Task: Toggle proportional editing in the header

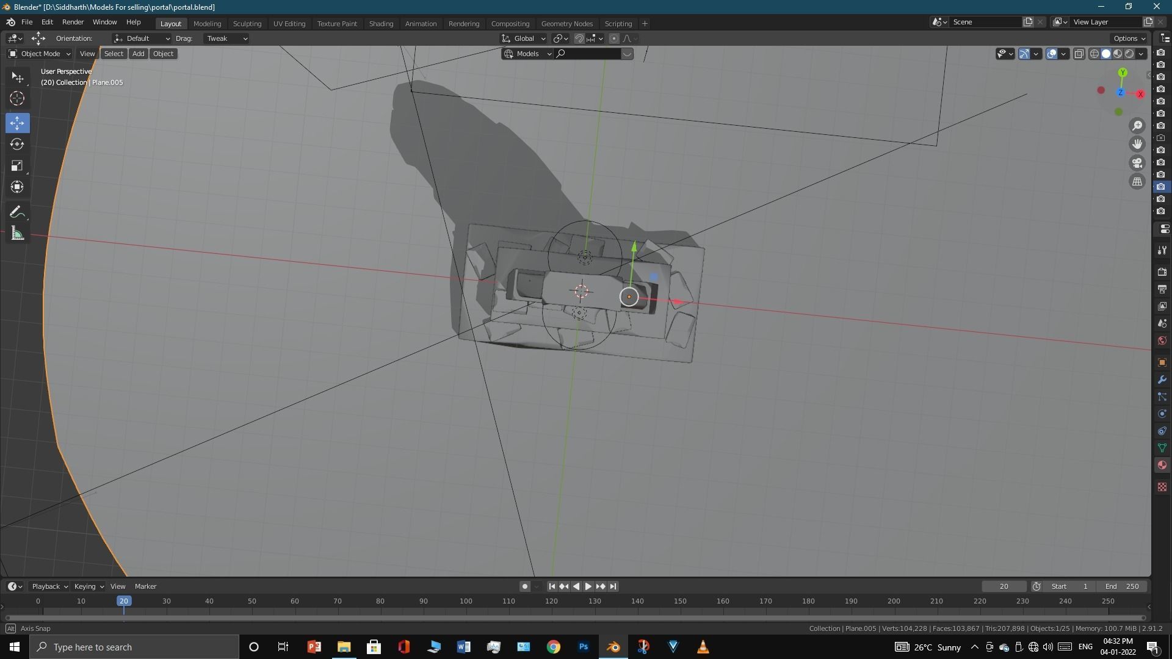Action: point(614,38)
